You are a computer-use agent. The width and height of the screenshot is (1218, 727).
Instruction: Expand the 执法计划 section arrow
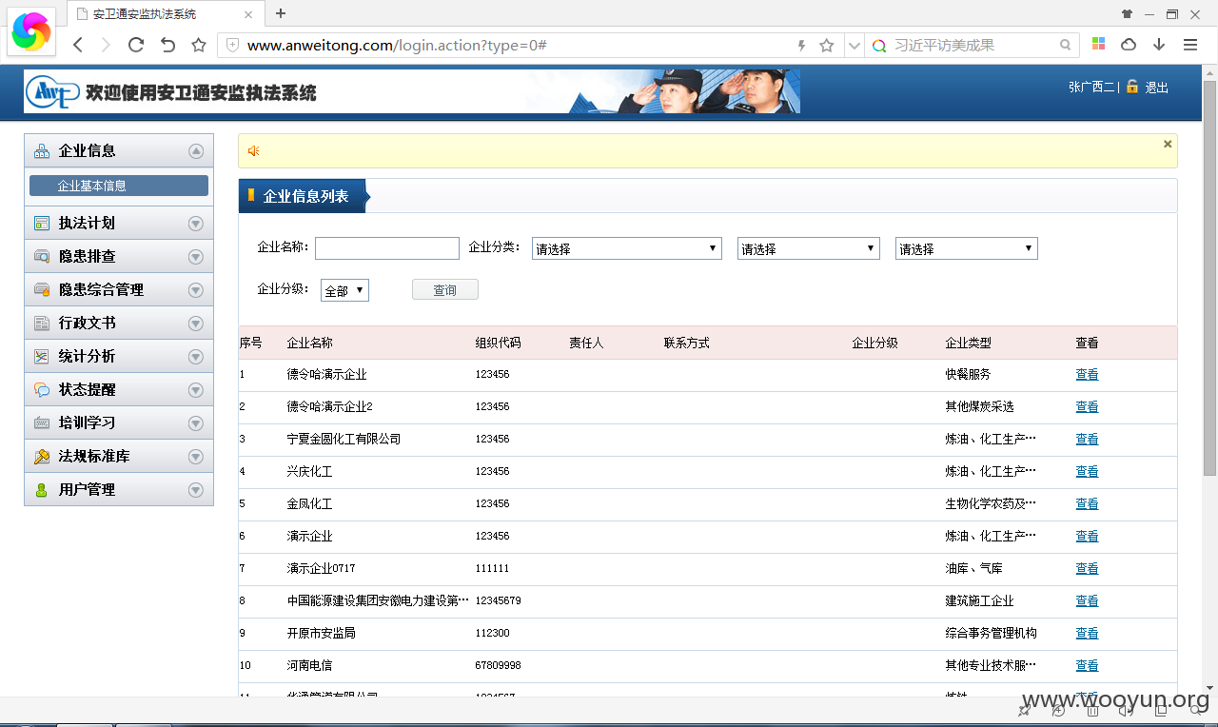pos(196,224)
